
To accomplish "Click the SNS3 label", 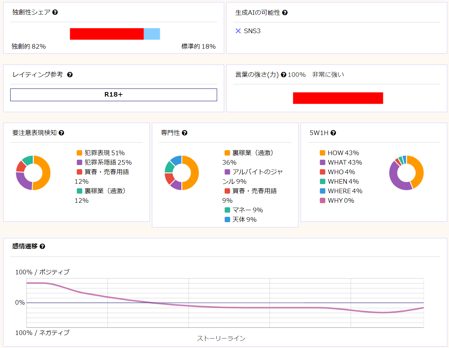I will tap(252, 31).
